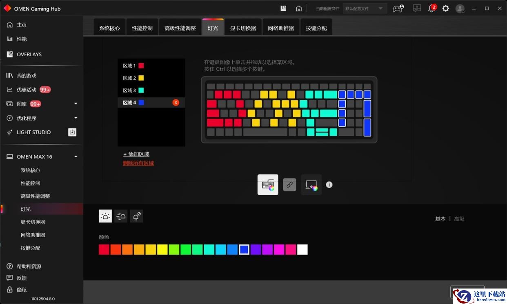This screenshot has width=507, height=304.
Task: Click the chain link sync icon
Action: 289,185
